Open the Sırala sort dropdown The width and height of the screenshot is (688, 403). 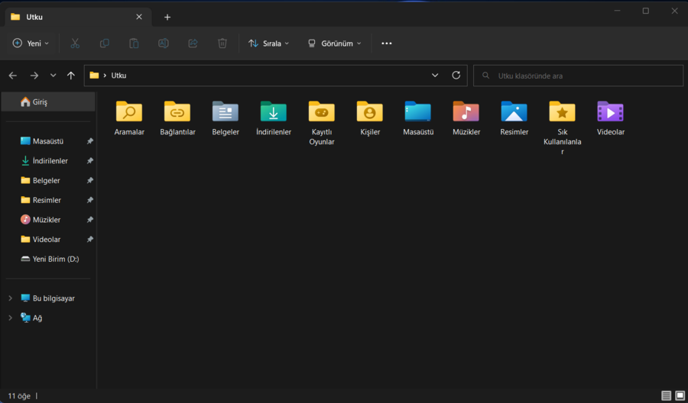coord(269,44)
